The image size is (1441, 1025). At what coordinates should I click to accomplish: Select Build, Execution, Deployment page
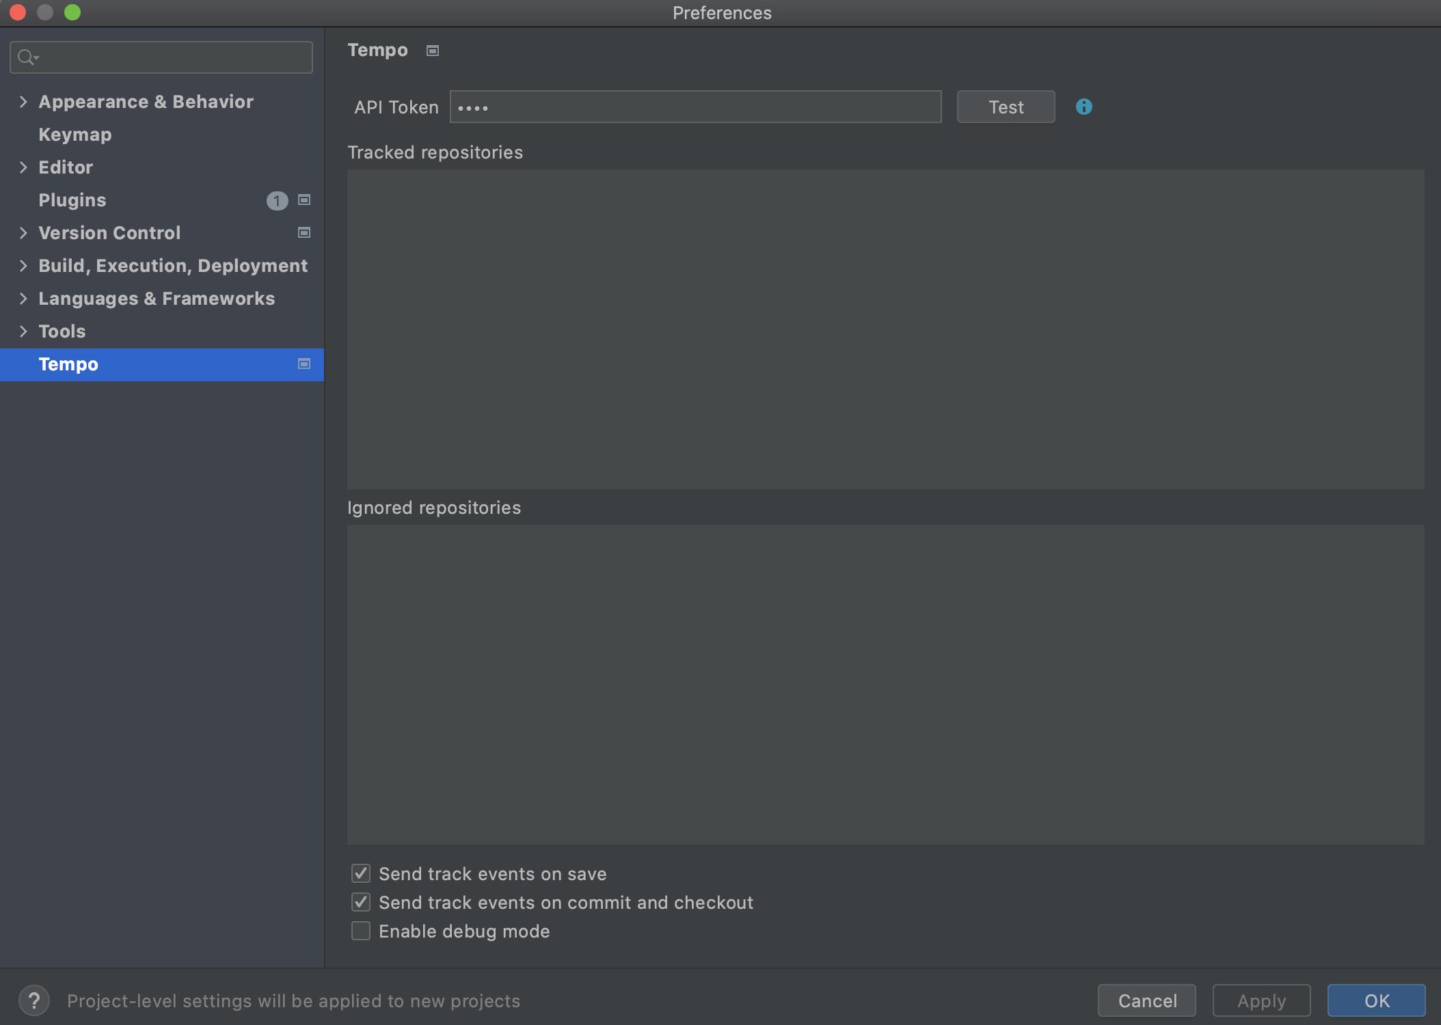tap(173, 265)
